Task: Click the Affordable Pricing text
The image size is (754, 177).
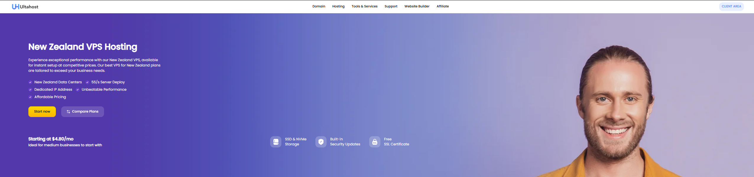Action: (50, 97)
